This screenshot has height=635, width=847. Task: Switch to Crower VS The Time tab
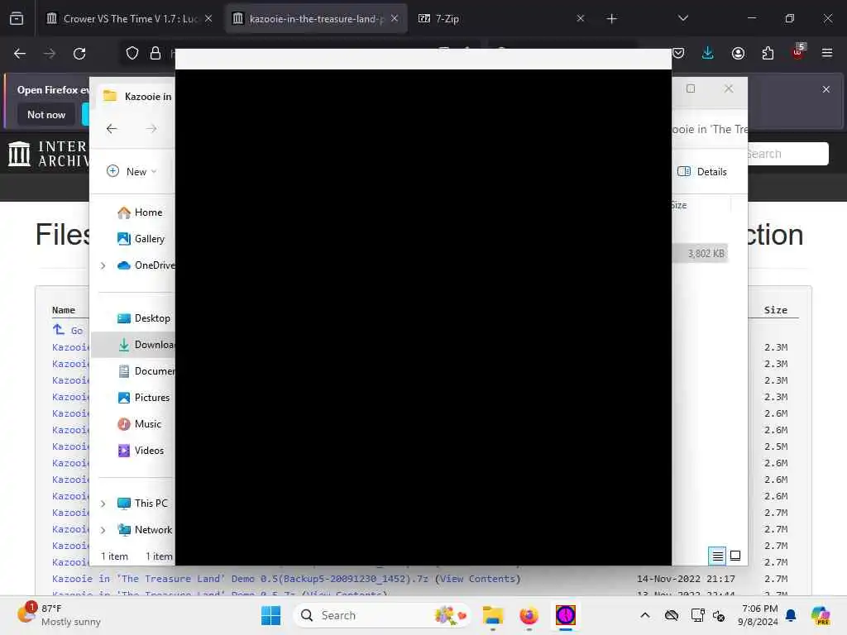(x=128, y=19)
